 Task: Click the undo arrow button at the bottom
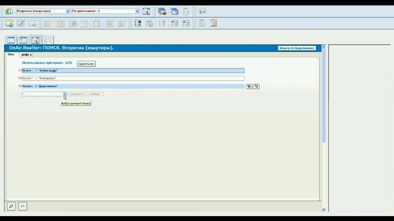(x=23, y=206)
